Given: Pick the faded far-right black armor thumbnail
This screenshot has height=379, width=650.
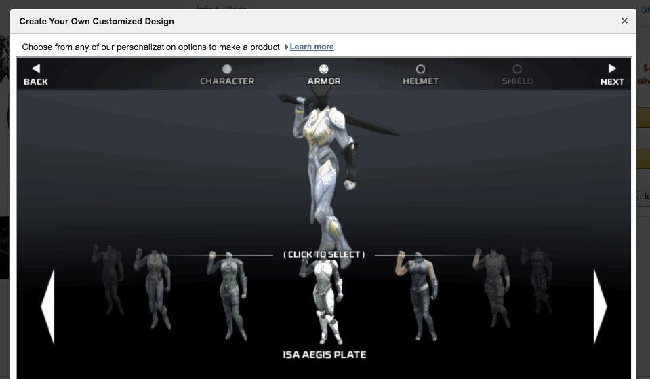Looking at the screenshot, I should (537, 279).
